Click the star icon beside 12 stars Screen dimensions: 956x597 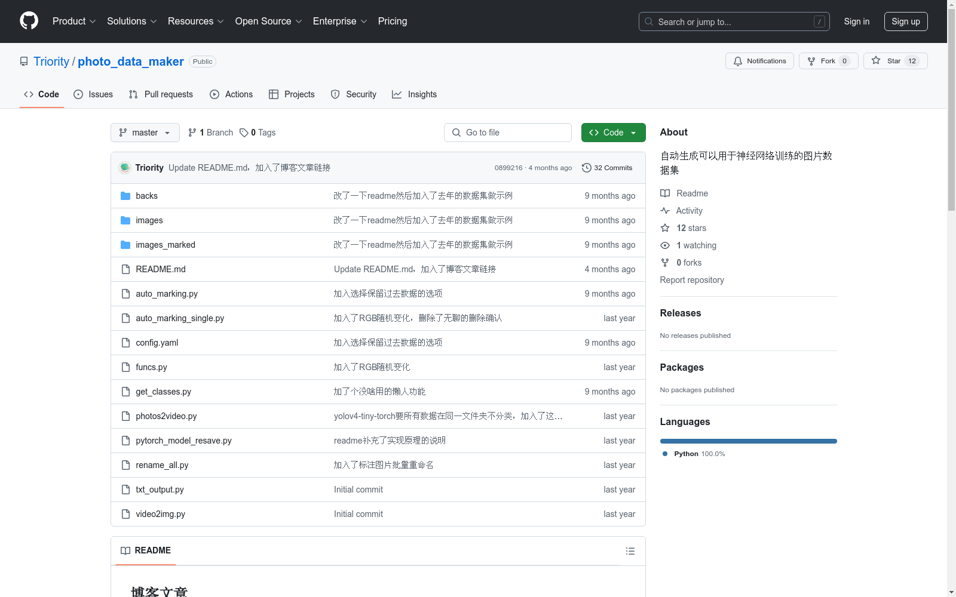click(x=665, y=228)
